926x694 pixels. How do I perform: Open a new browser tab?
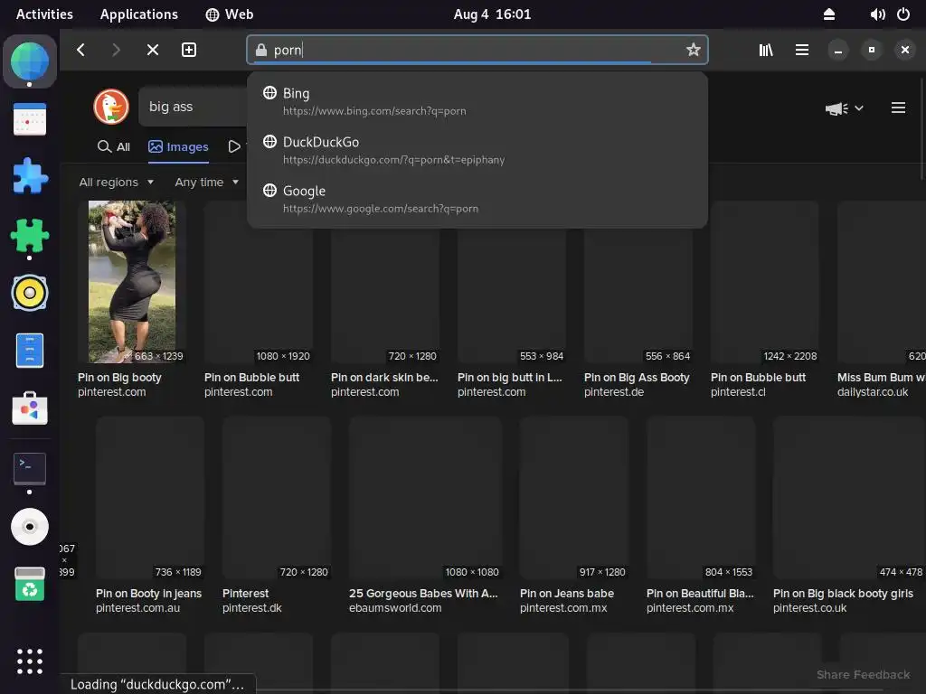tap(189, 51)
